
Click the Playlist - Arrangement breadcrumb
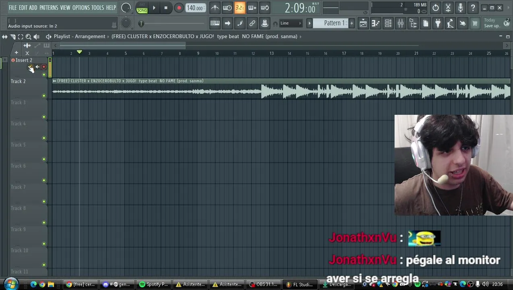click(80, 36)
